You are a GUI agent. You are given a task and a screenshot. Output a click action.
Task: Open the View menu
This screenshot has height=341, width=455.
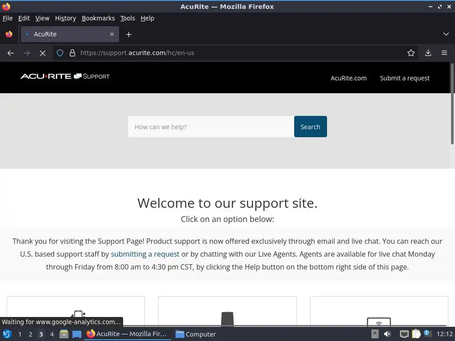tap(42, 18)
